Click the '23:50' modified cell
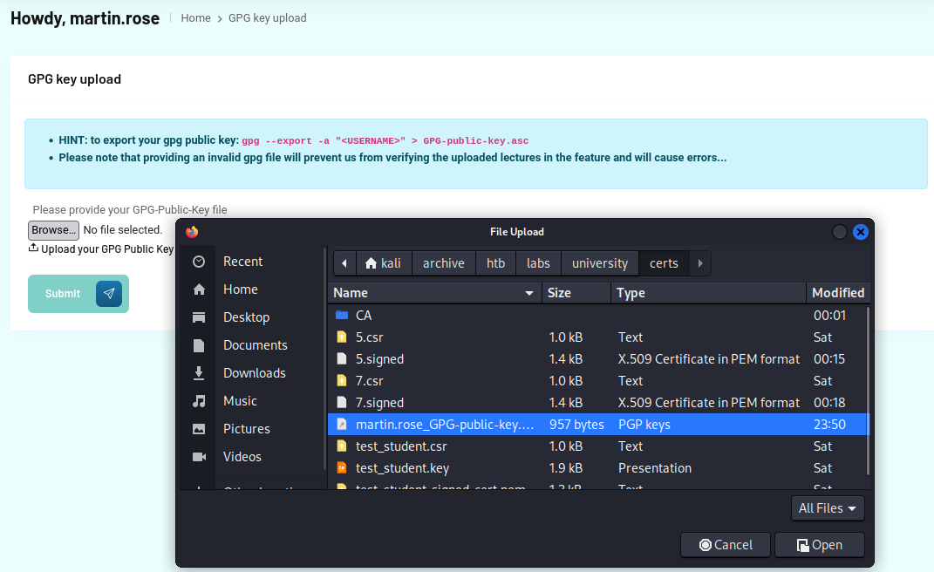Screen dimensions: 934x572 (829, 425)
